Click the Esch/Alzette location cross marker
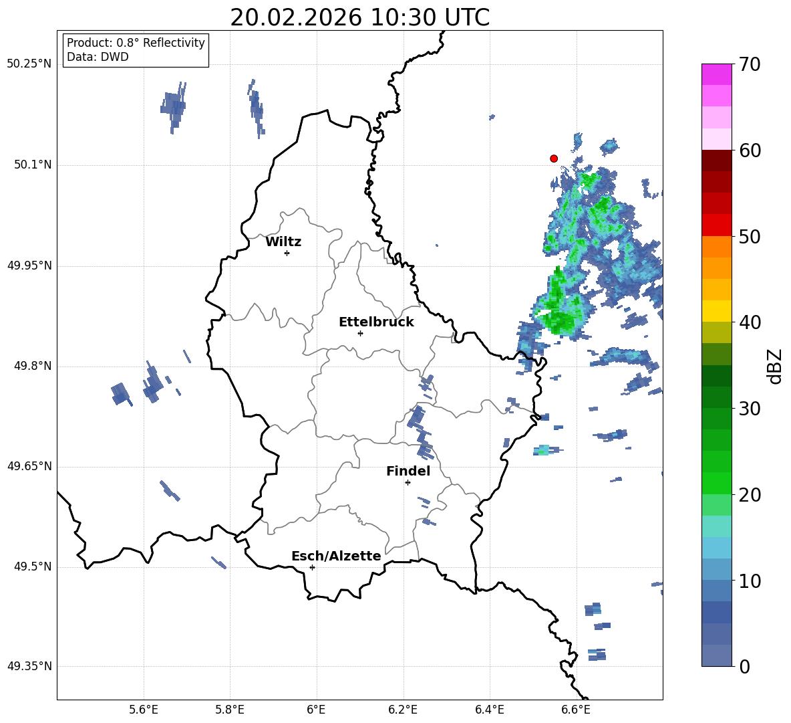Image resolution: width=791 pixels, height=723 pixels. point(312,567)
